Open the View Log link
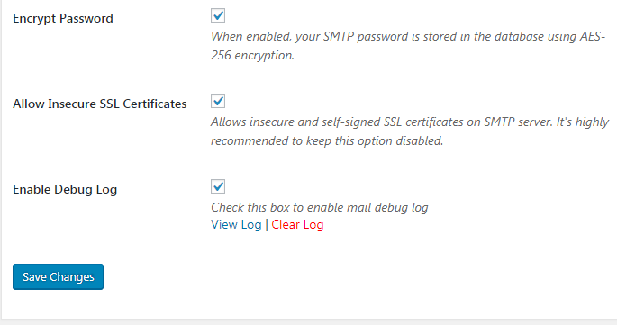This screenshot has width=617, height=325. (236, 225)
